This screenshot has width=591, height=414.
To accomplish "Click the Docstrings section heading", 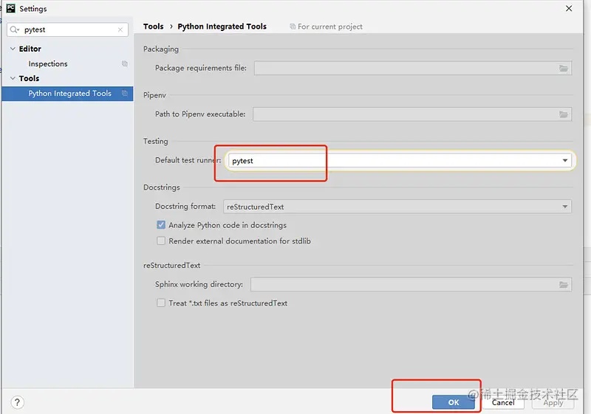I will pyautogui.click(x=162, y=187).
